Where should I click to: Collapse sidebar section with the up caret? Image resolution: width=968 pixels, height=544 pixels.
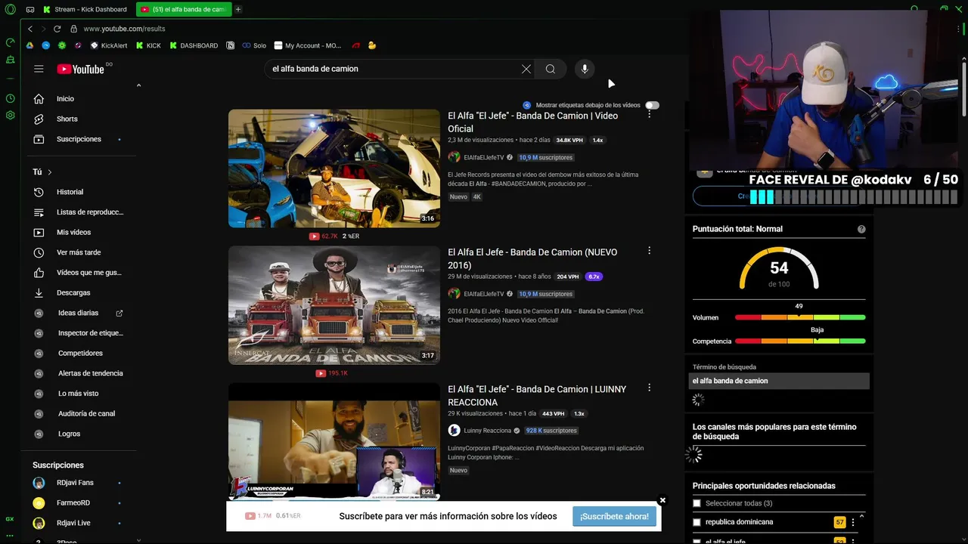tap(138, 85)
